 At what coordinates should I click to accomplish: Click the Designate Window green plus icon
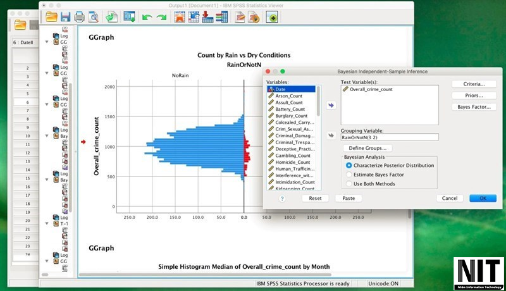[272, 17]
